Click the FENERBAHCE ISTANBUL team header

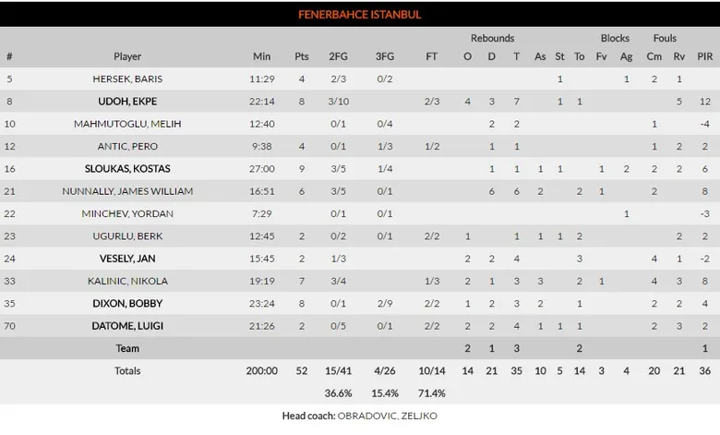click(x=360, y=15)
